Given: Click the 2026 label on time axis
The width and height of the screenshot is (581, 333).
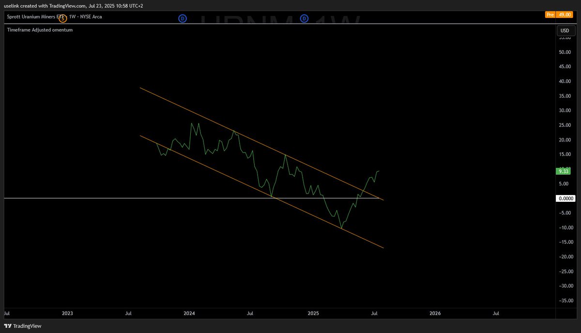Looking at the screenshot, I should (435, 313).
